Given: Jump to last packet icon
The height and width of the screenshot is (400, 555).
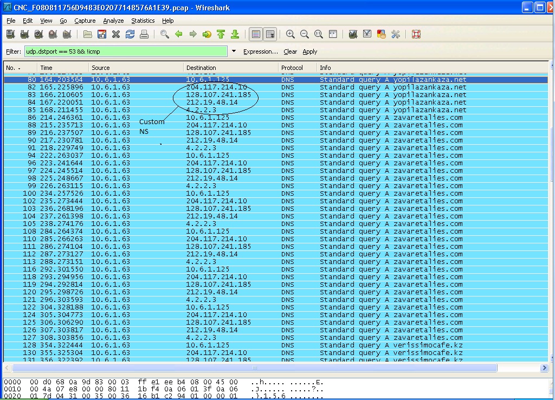Looking at the screenshot, I should (x=235, y=34).
